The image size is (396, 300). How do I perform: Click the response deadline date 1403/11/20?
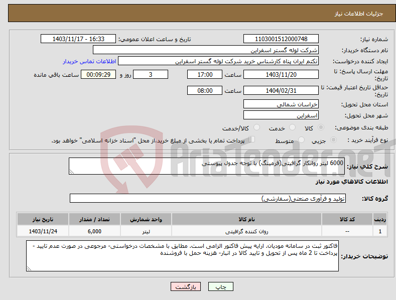(281, 74)
